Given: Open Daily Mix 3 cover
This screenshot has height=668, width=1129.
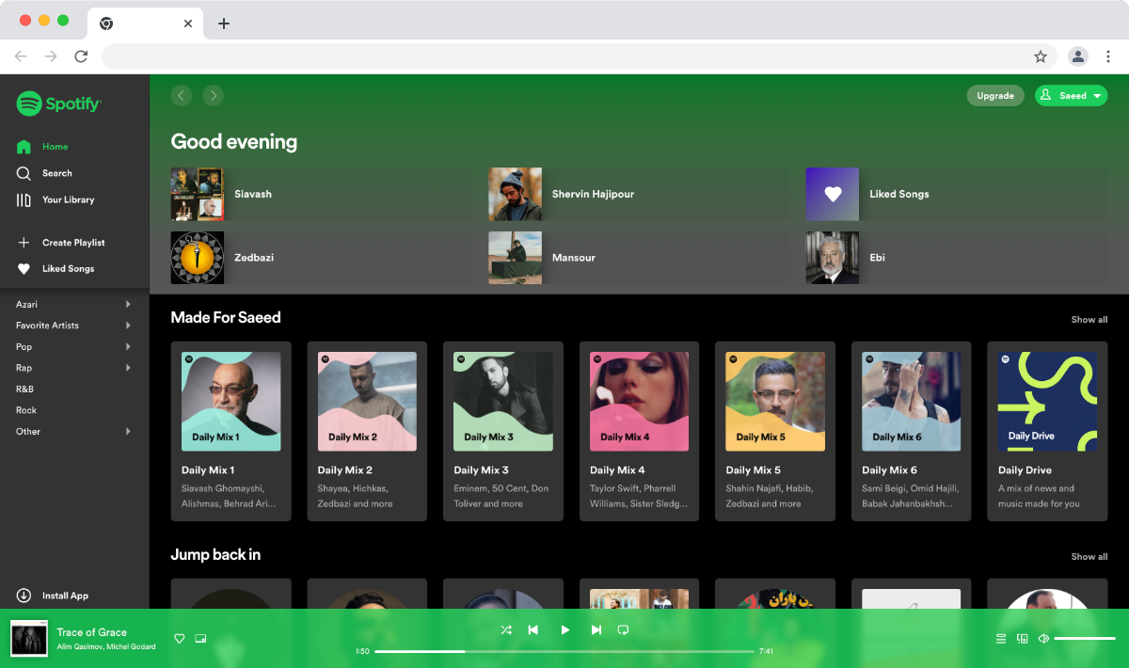Looking at the screenshot, I should [503, 402].
